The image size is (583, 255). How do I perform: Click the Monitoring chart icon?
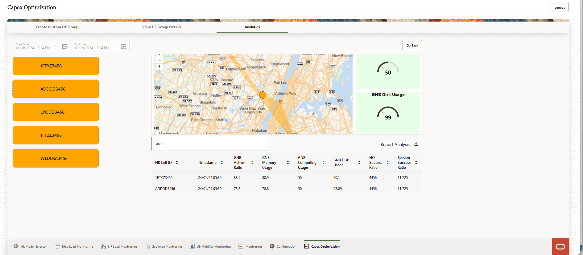tap(241, 246)
